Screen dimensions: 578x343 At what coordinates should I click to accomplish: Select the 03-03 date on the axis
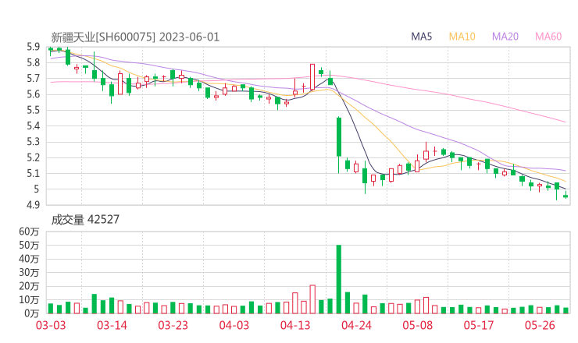[x=50, y=325]
